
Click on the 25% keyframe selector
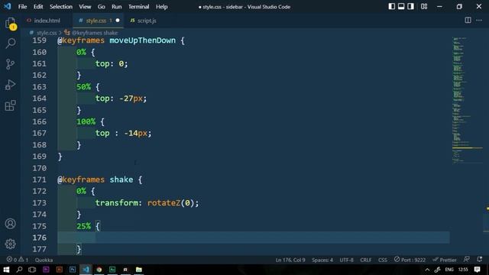pyautogui.click(x=83, y=226)
